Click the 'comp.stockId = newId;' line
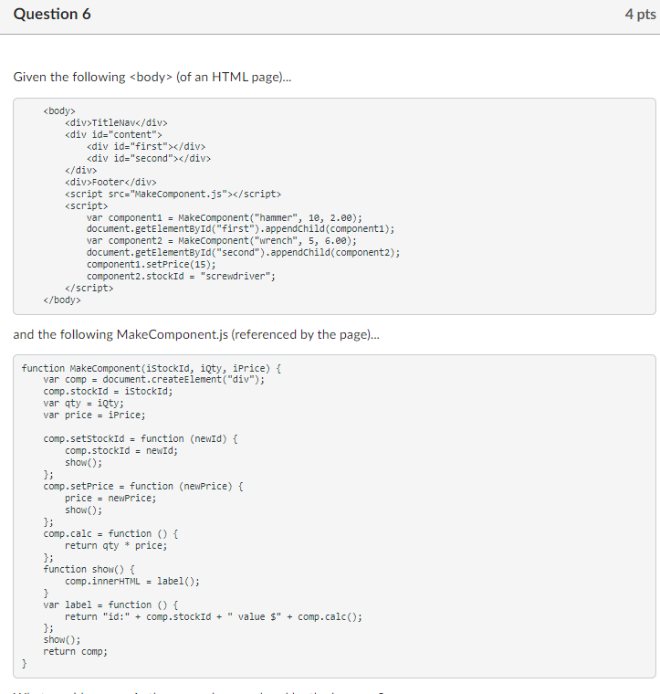This screenshot has width=660, height=694. pos(121,450)
